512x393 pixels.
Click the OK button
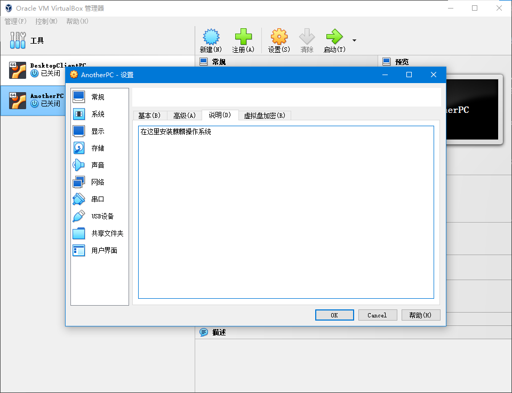(x=334, y=315)
